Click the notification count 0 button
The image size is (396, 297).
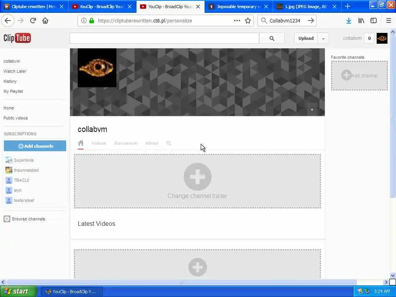click(x=369, y=38)
